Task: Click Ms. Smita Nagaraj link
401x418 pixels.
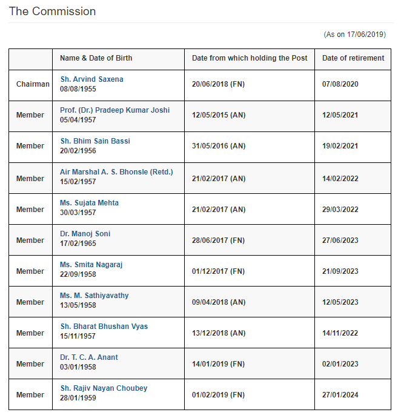Action: tap(91, 265)
